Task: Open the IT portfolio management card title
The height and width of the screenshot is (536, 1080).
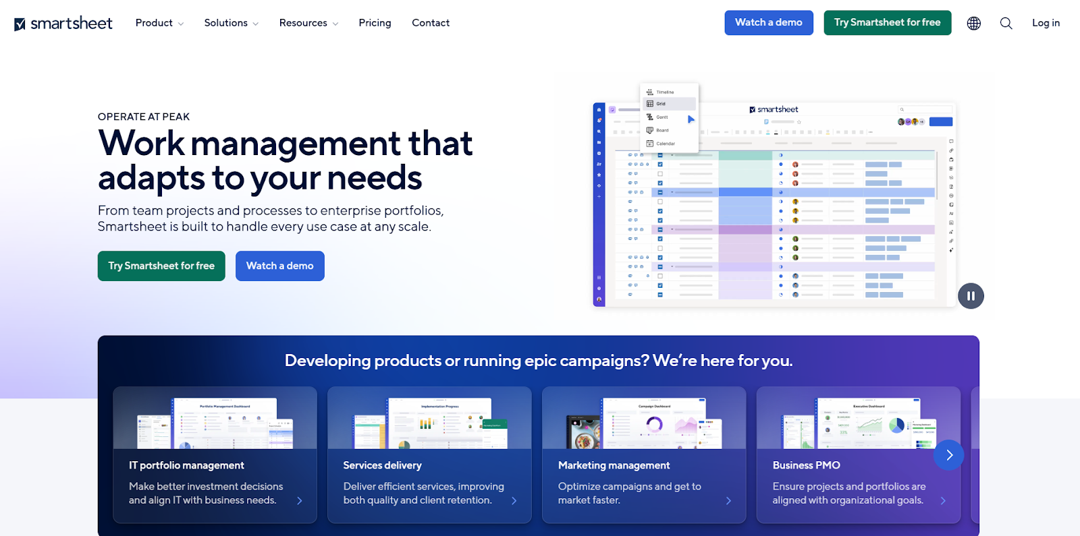Action: click(x=186, y=465)
